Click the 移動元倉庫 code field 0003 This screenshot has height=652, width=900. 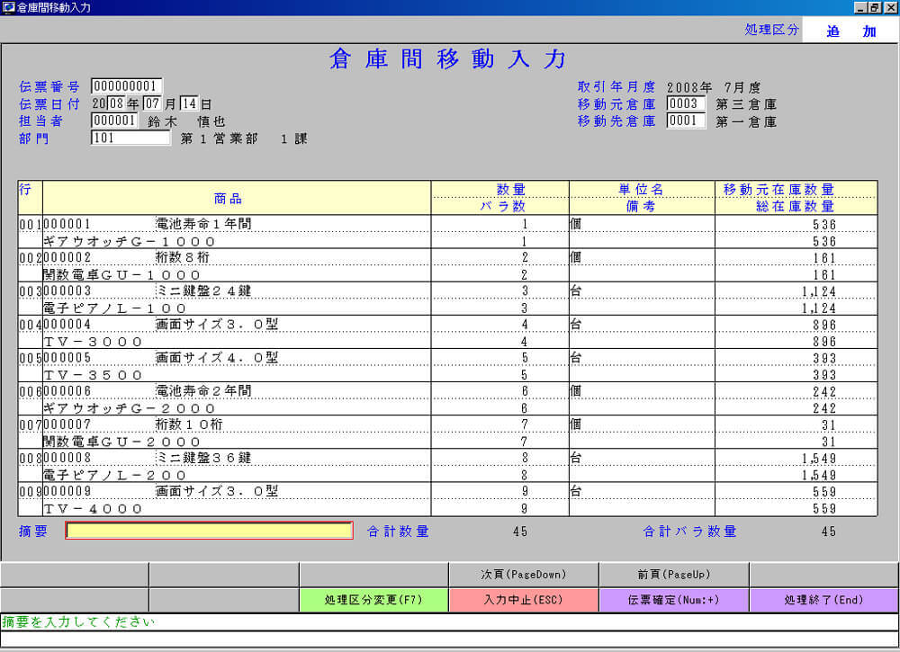click(686, 103)
